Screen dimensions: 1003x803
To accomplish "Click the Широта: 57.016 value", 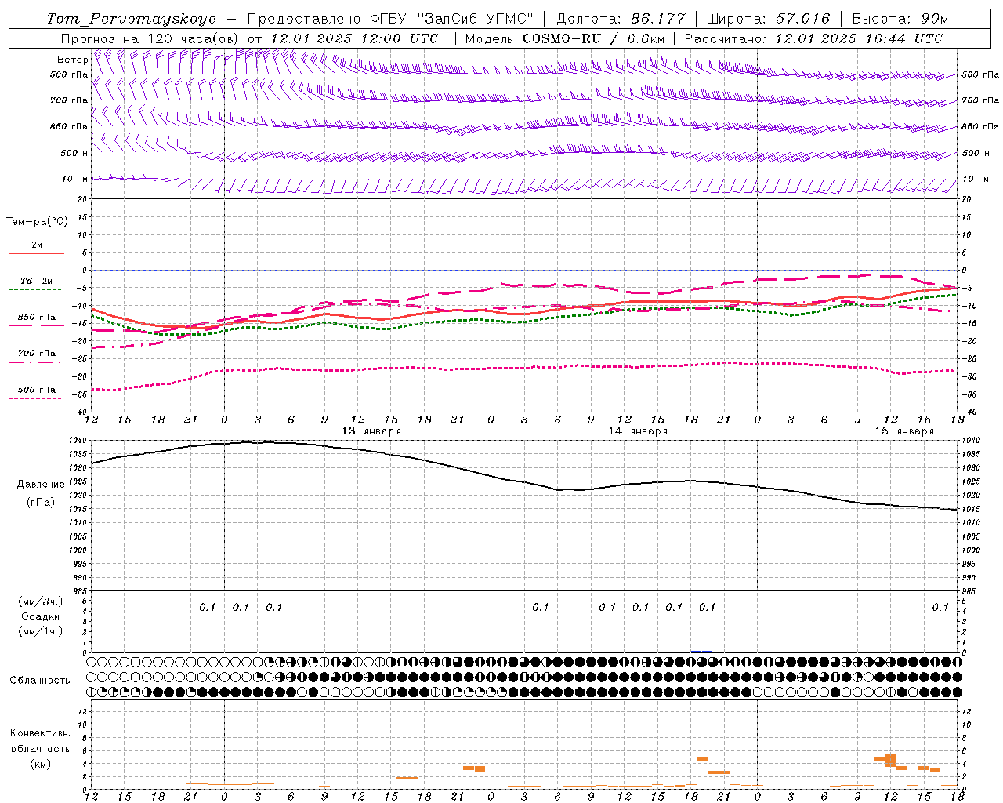I will (769, 19).
